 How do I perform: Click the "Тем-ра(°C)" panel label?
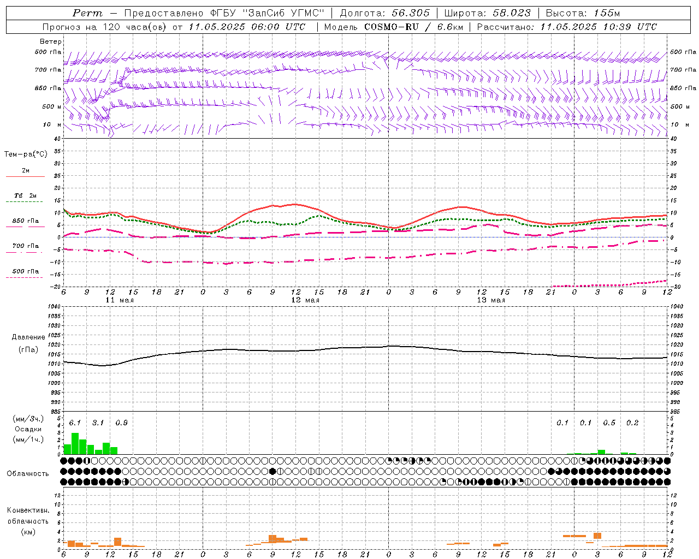click(26, 154)
